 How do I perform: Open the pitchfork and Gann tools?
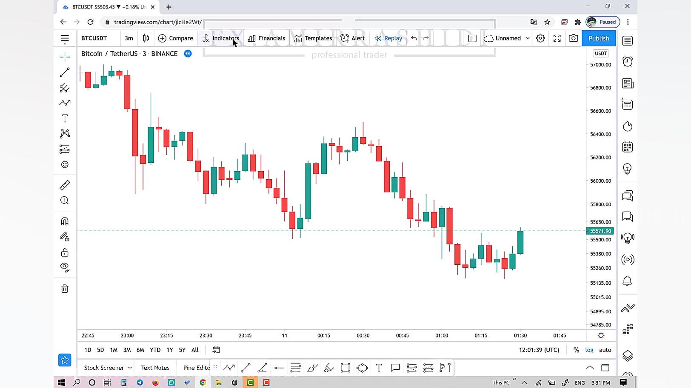coord(65,88)
